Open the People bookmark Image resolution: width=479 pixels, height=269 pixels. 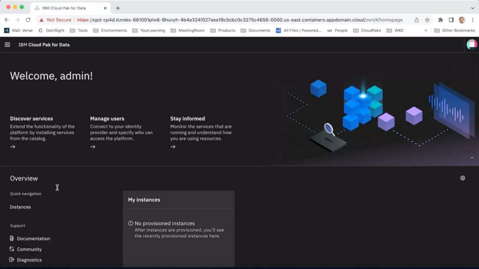pyautogui.click(x=337, y=30)
